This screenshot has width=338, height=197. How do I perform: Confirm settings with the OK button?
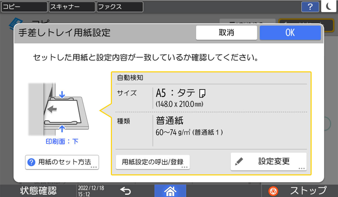pos(290,33)
